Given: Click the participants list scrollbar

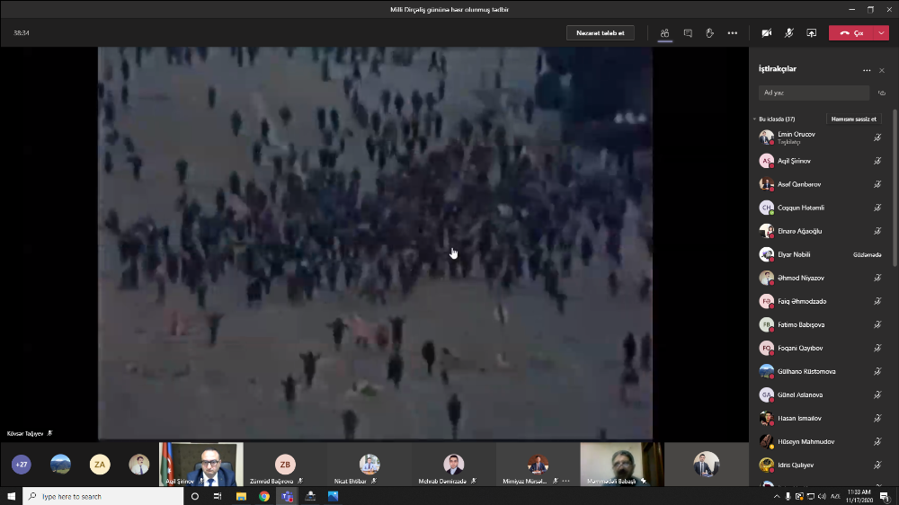Looking at the screenshot, I should [895, 188].
